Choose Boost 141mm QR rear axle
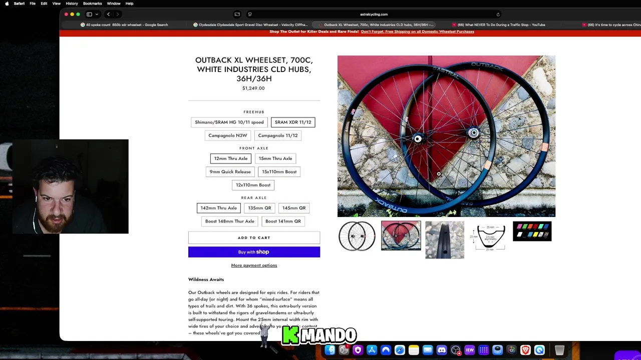Screen dimensions: 641x360 (x=283, y=221)
